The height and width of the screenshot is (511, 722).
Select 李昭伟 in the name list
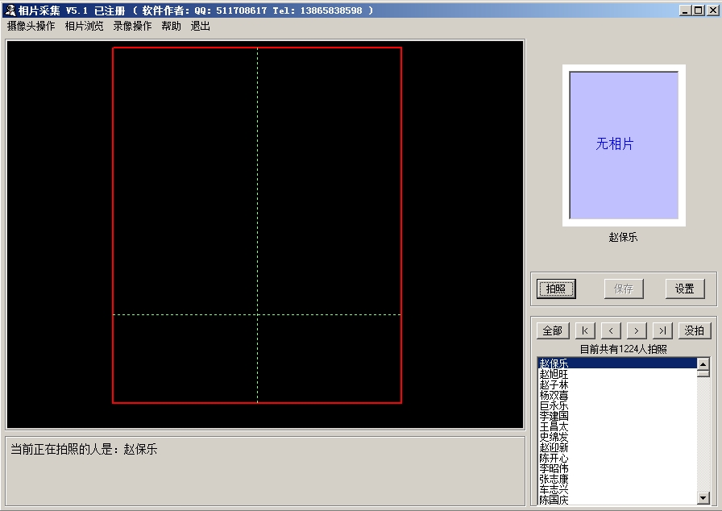coord(617,468)
